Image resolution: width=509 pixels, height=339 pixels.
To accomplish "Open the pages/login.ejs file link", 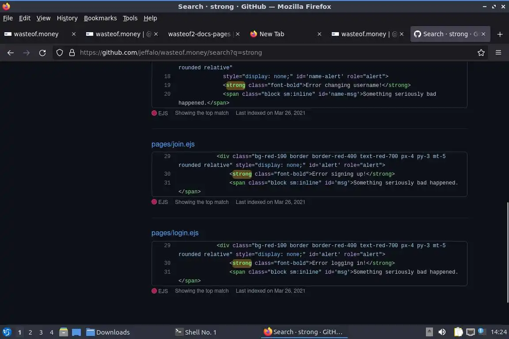I will point(175,233).
